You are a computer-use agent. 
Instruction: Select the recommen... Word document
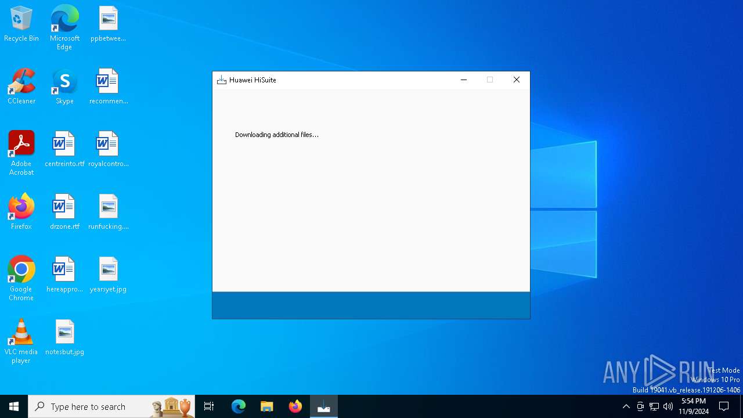click(x=108, y=87)
